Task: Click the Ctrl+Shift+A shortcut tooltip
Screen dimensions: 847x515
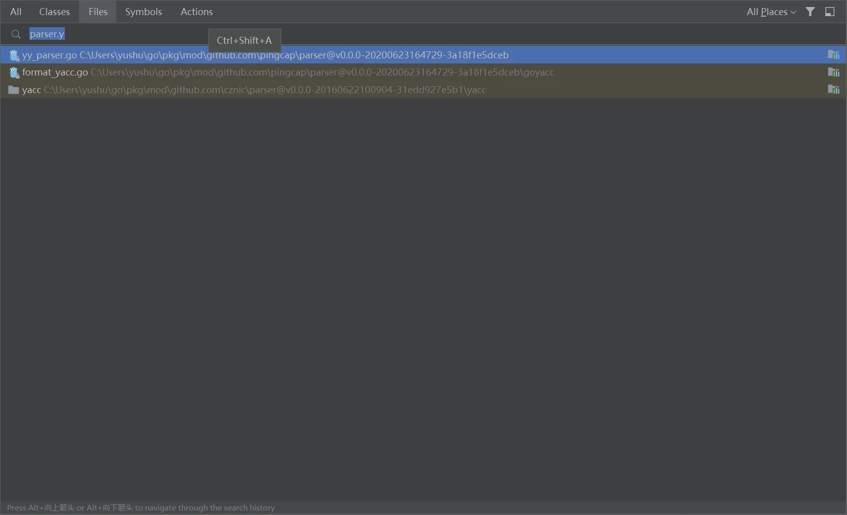Action: click(244, 40)
